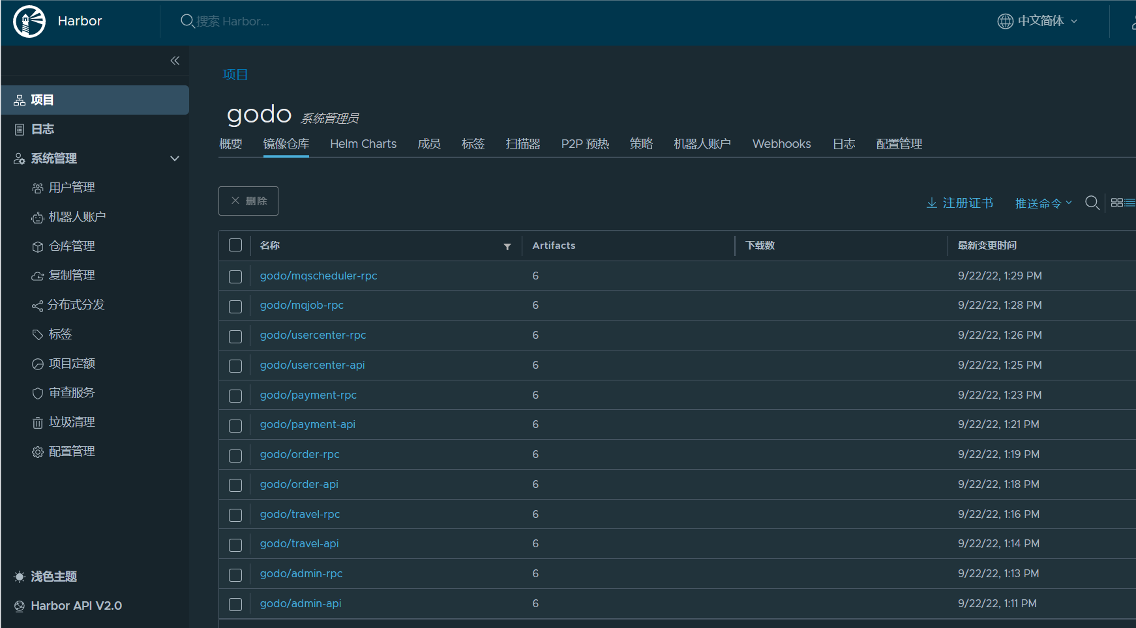Open 复制管理 using its sidebar icon
The width and height of the screenshot is (1136, 628).
pos(38,276)
